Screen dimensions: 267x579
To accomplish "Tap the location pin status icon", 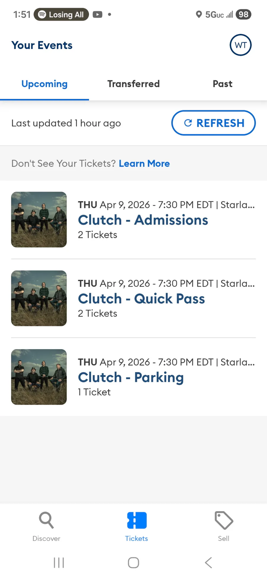I will [199, 14].
